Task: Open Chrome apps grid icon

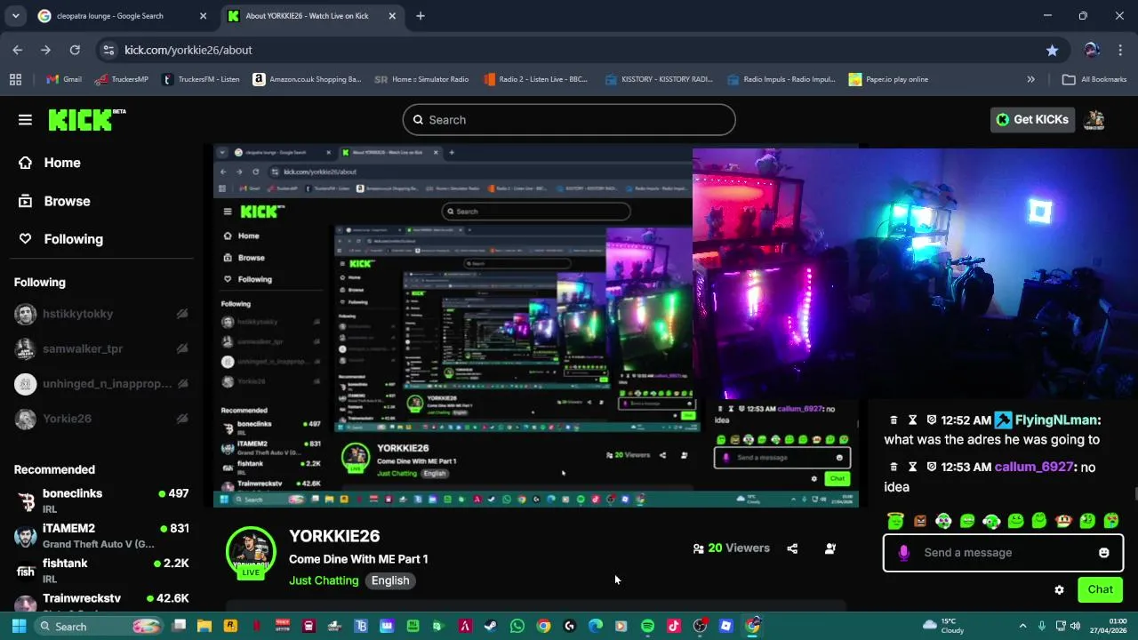Action: pyautogui.click(x=15, y=79)
